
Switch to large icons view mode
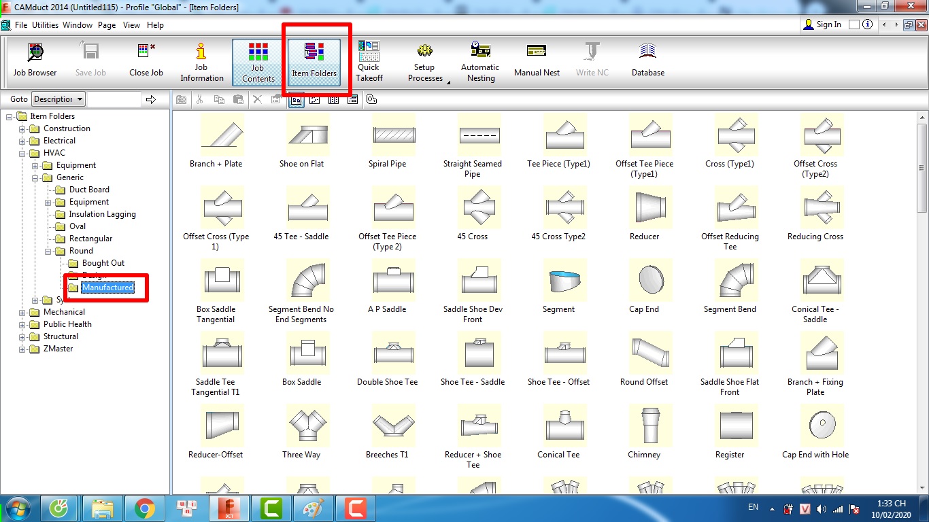(x=296, y=100)
